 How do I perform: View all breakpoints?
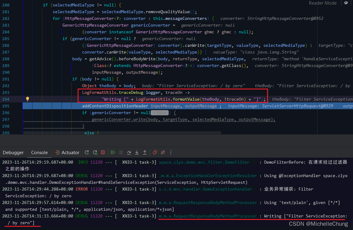pos(155,152)
